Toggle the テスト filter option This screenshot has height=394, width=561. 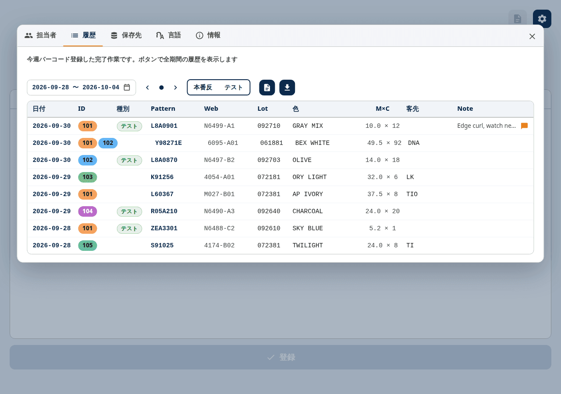[234, 88]
